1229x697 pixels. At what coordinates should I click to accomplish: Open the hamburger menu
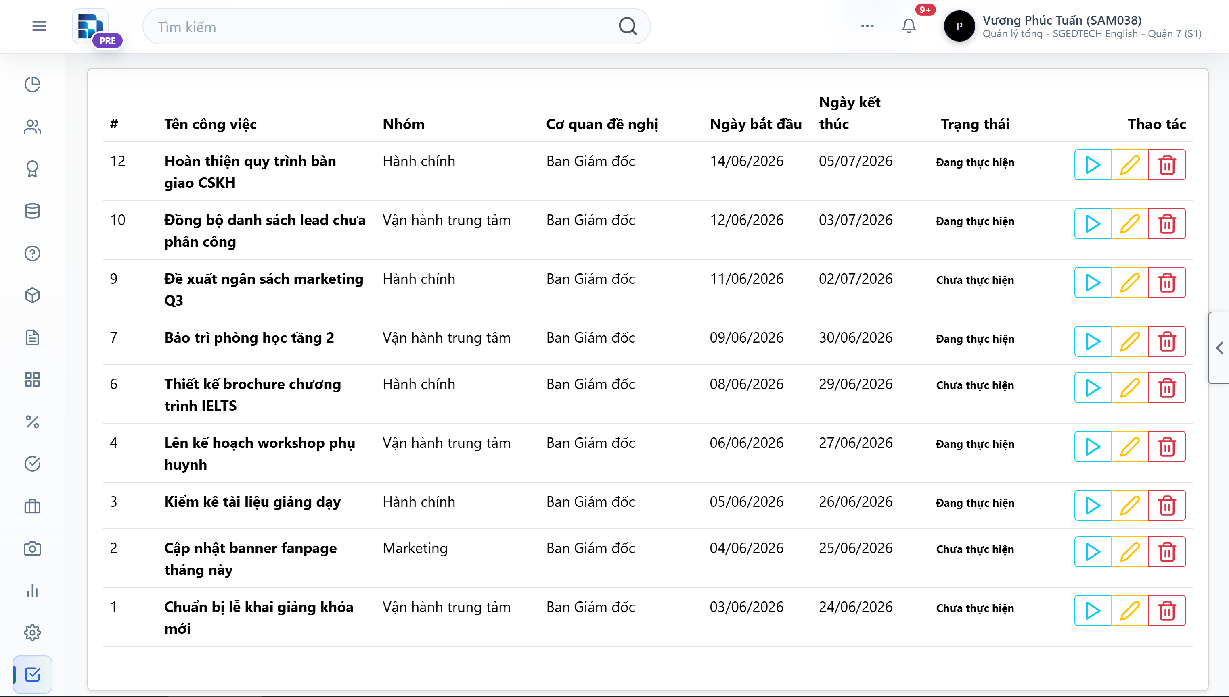point(39,26)
